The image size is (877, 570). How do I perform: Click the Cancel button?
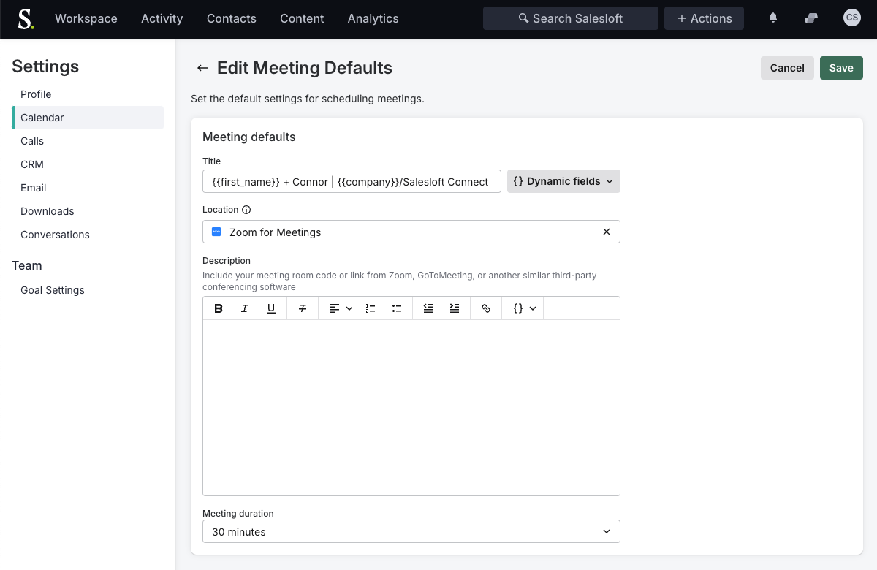[787, 68]
